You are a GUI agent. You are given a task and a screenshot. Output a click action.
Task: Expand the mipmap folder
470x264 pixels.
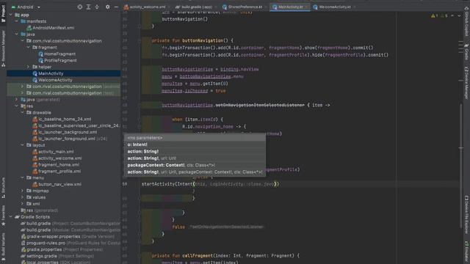pos(23,191)
